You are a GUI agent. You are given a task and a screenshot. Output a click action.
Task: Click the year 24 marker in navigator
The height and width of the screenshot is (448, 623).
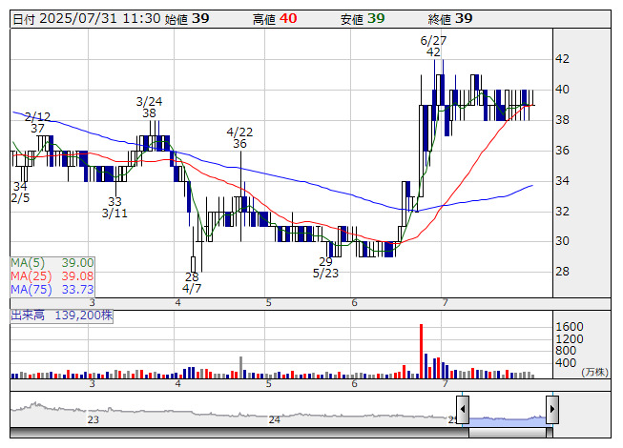[x=275, y=419]
